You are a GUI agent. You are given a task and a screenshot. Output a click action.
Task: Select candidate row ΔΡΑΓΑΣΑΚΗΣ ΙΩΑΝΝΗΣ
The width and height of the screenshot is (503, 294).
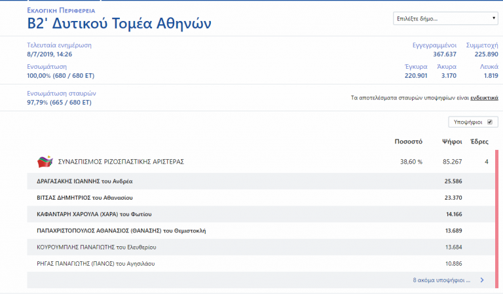click(261, 181)
